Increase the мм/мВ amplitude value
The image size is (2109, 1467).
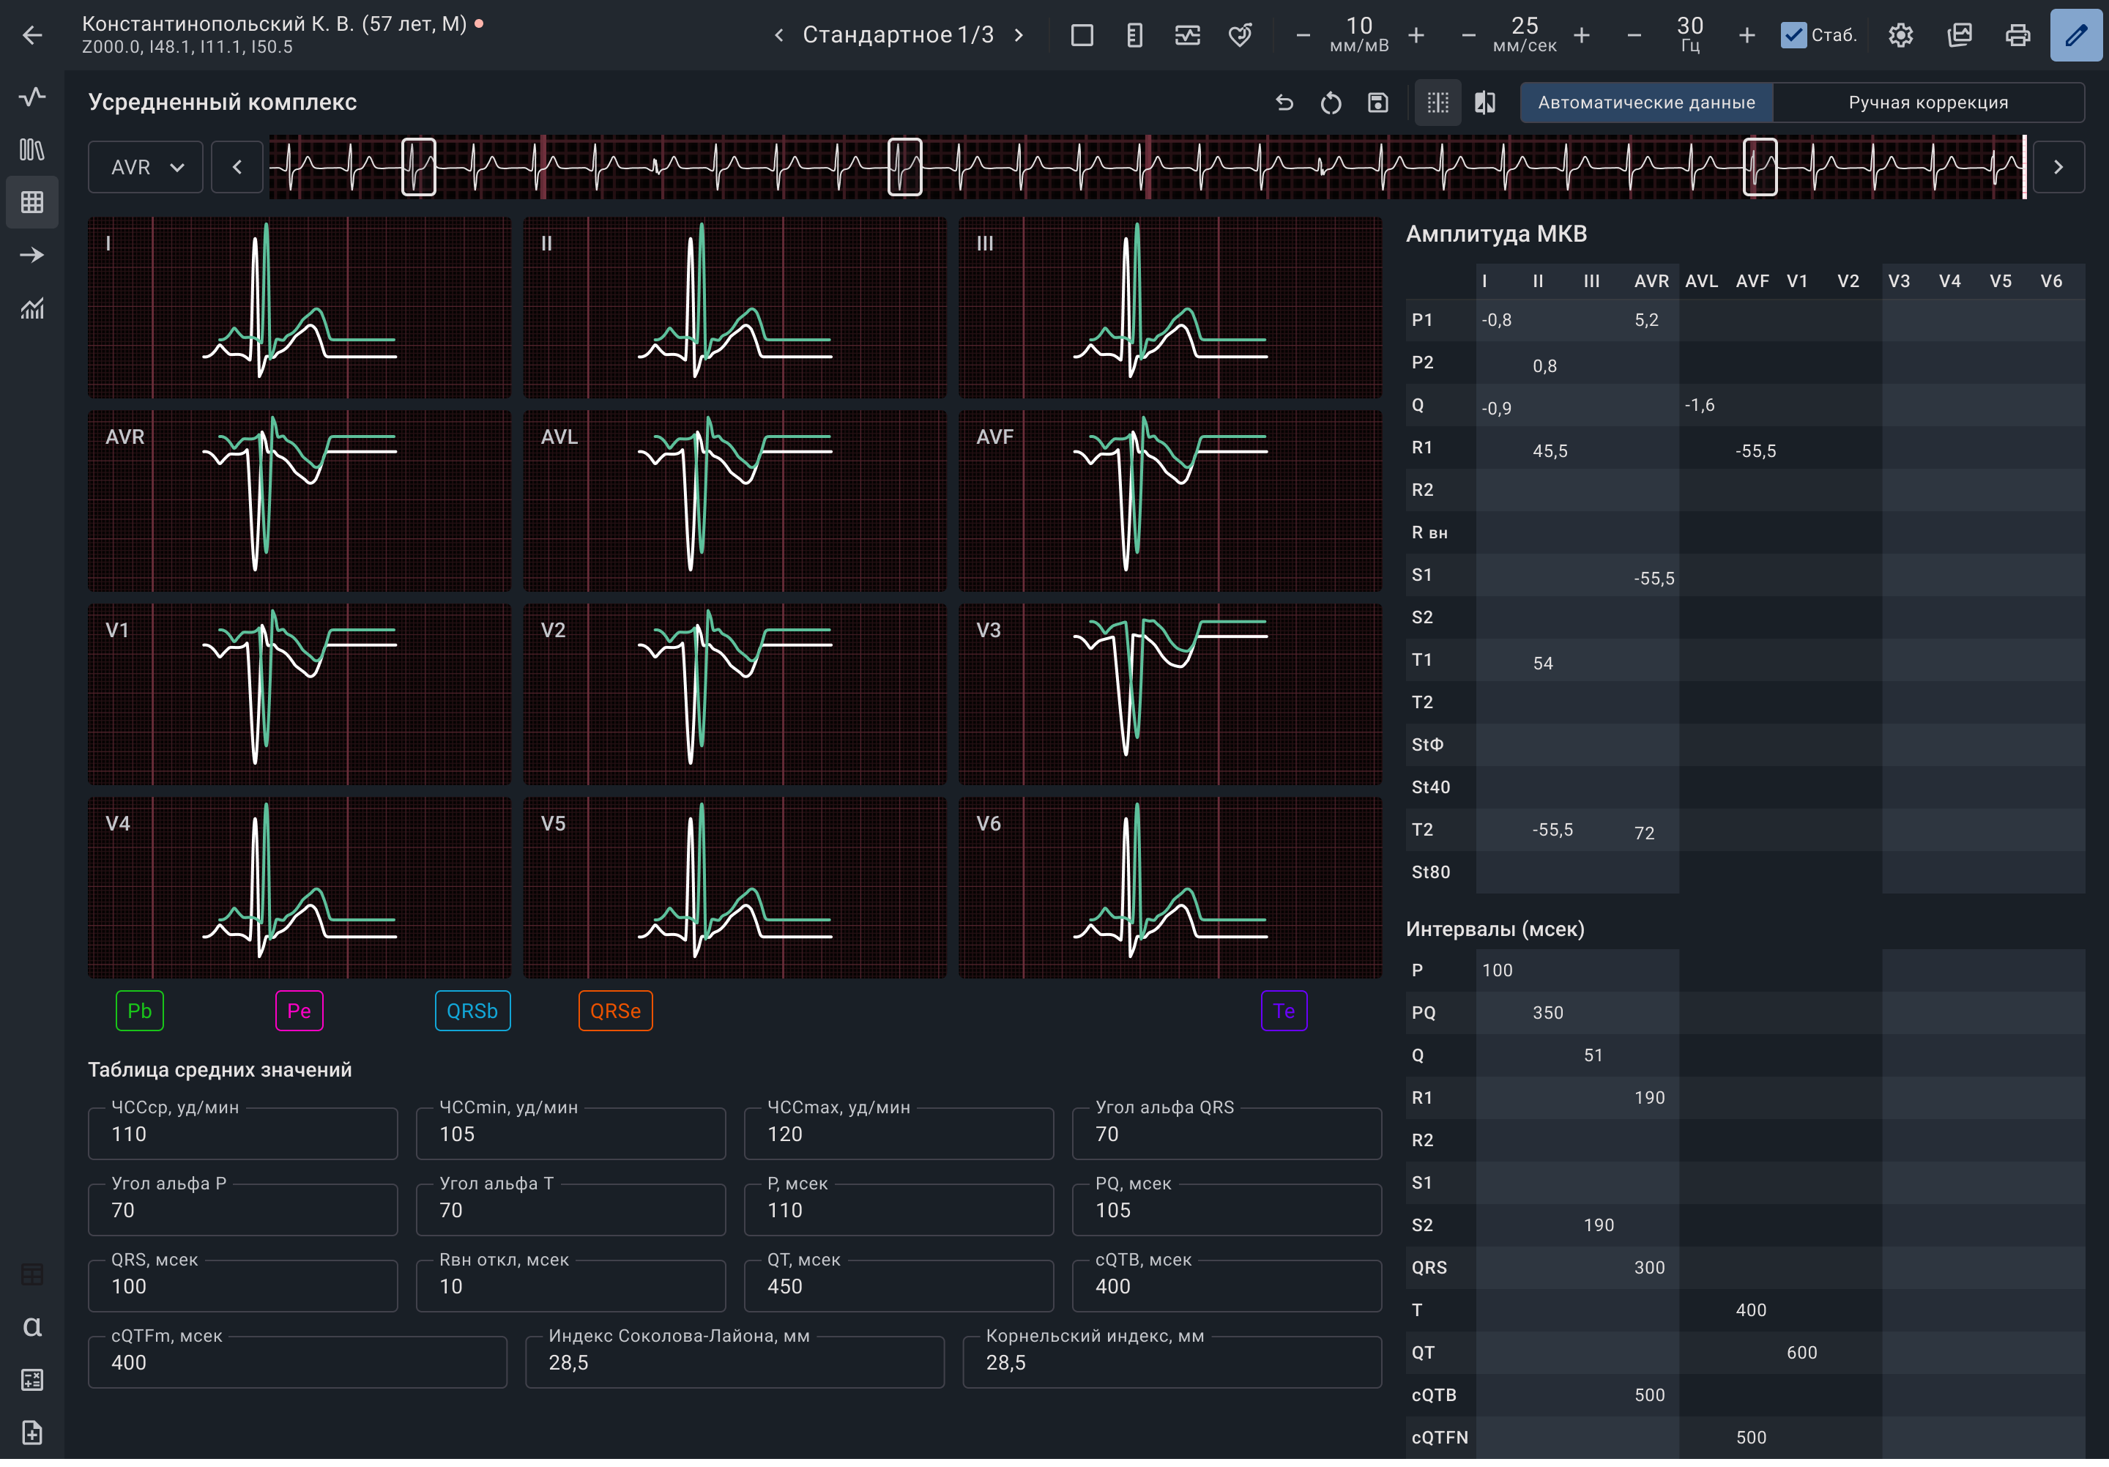coord(1416,36)
